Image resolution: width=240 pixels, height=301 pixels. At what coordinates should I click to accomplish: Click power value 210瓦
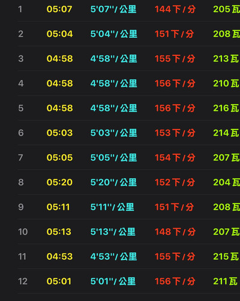point(226,83)
